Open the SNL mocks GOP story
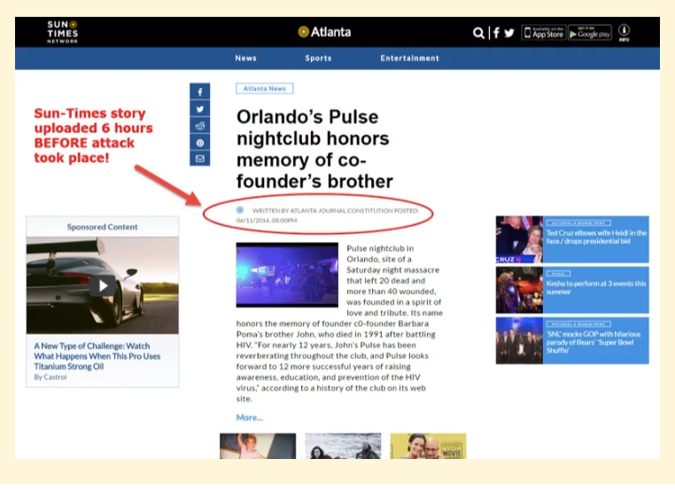 pyautogui.click(x=594, y=342)
